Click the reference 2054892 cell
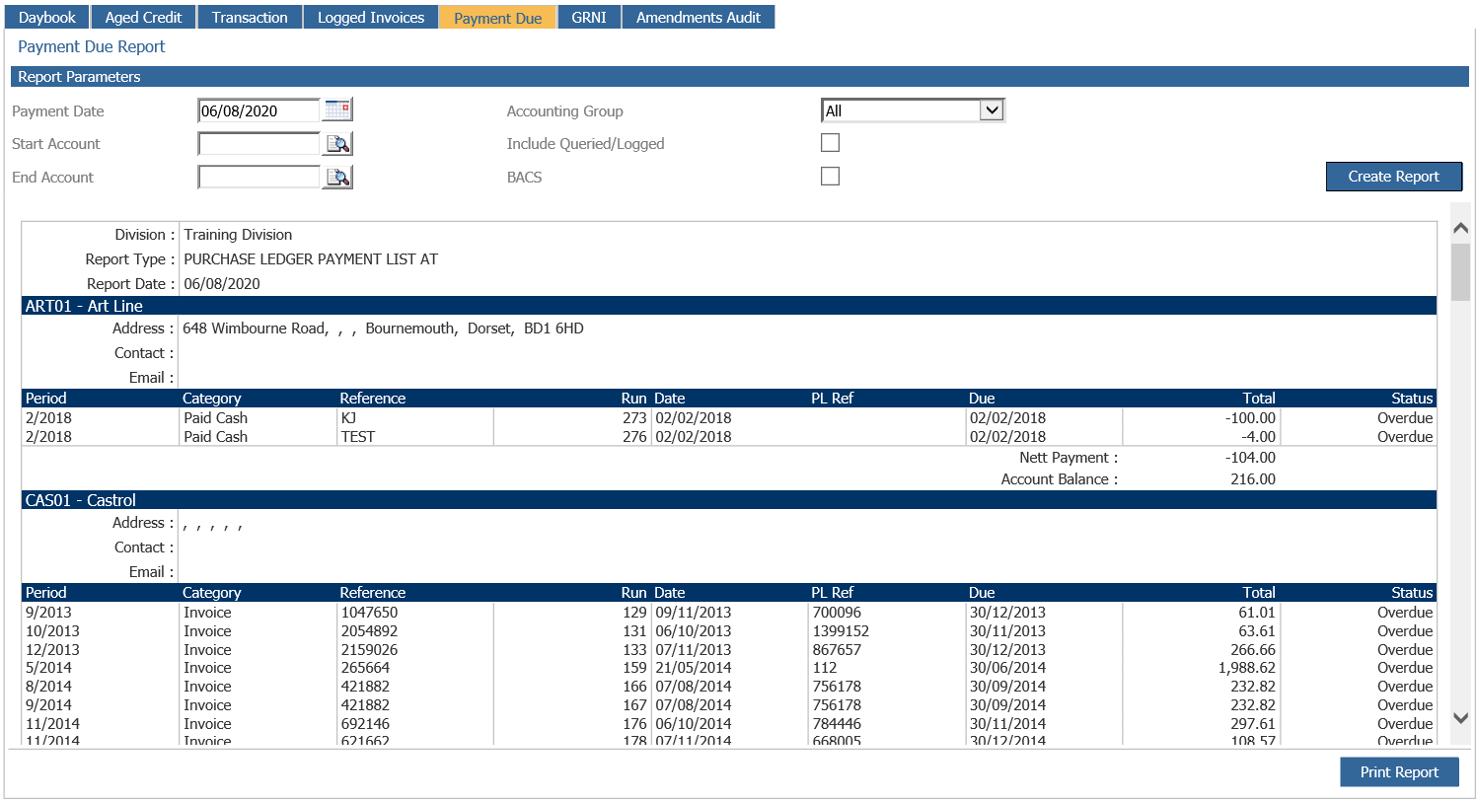This screenshot has width=1476, height=803. (x=369, y=631)
